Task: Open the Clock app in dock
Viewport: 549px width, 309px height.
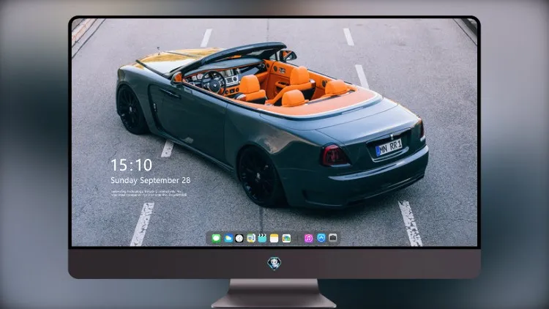Action: pyautogui.click(x=239, y=239)
